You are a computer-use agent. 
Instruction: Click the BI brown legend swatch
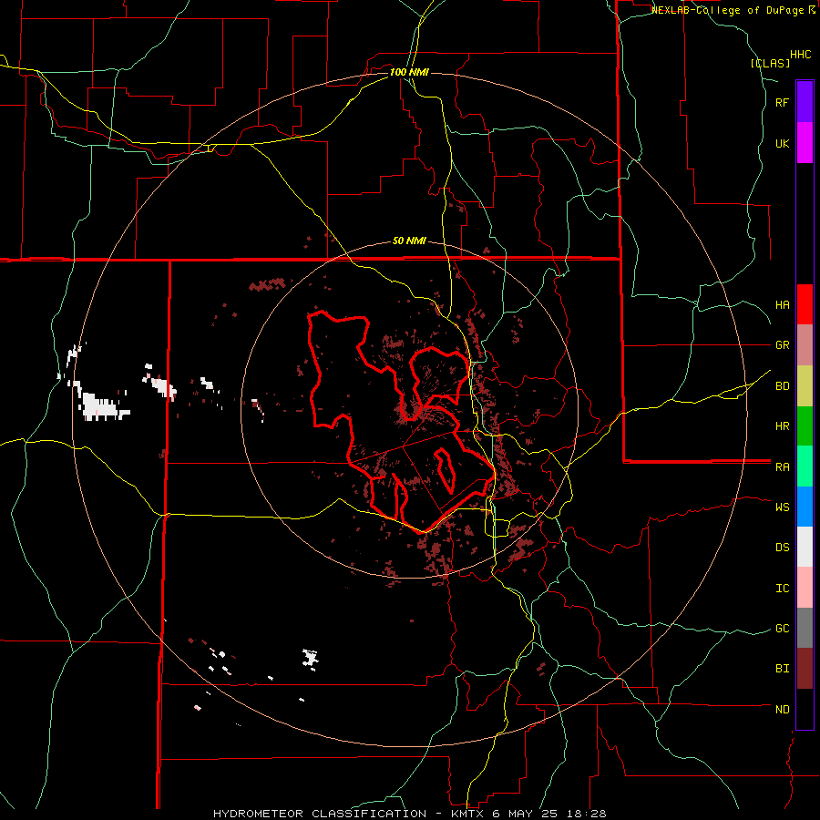(805, 669)
